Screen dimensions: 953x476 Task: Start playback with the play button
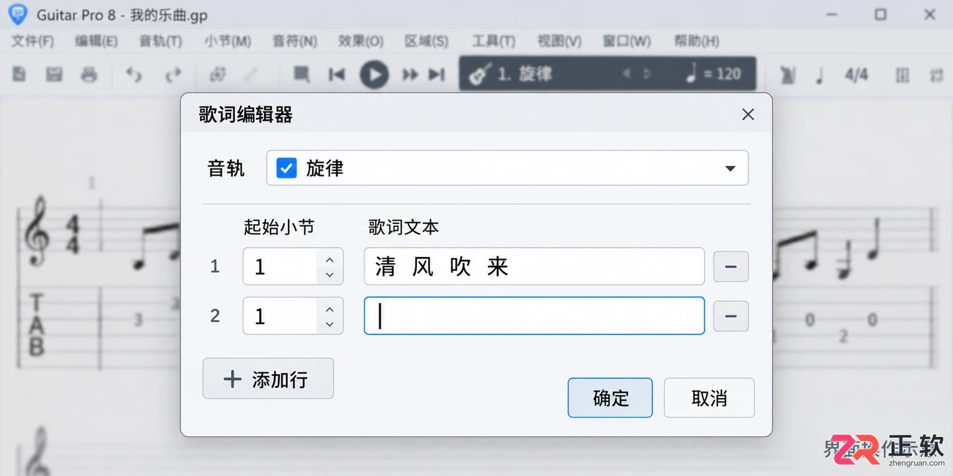374,74
